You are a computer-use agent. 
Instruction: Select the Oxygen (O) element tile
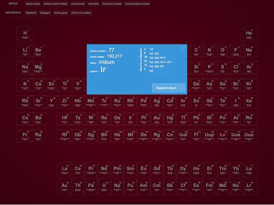(x=223, y=51)
